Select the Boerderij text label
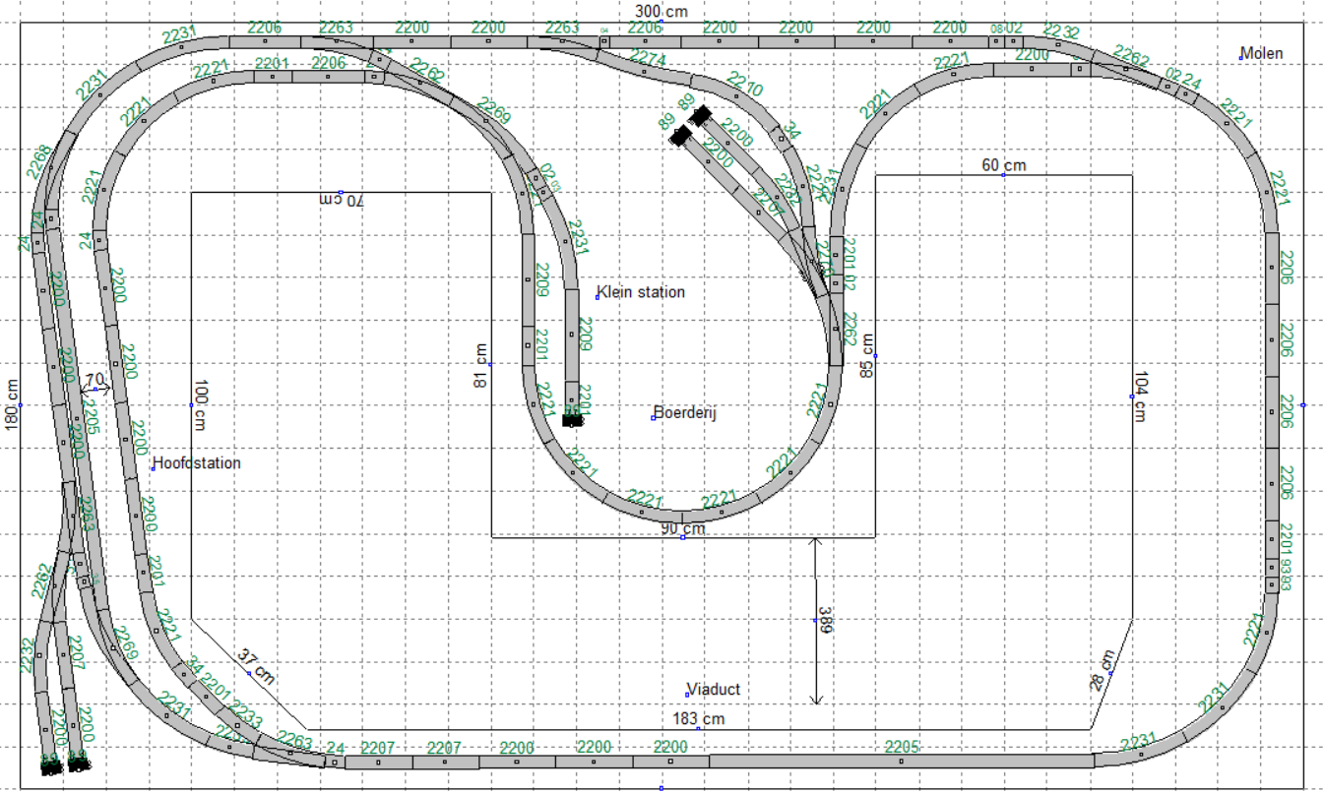1325x794 pixels. pyautogui.click(x=684, y=413)
